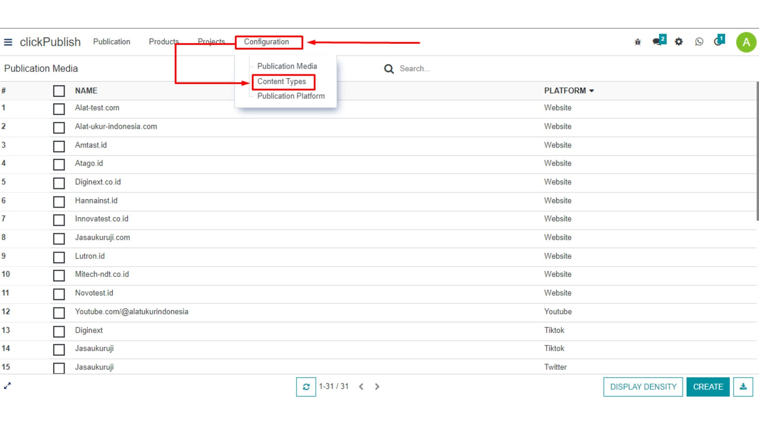
Task: Click the Youtube platform cell
Action: pyautogui.click(x=558, y=312)
